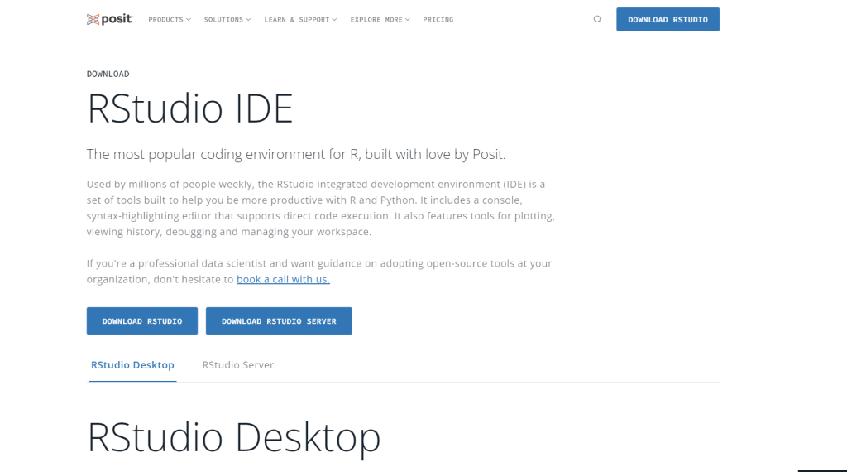The width and height of the screenshot is (847, 472).
Task: Follow the 'book a call with us' link
Action: point(283,280)
